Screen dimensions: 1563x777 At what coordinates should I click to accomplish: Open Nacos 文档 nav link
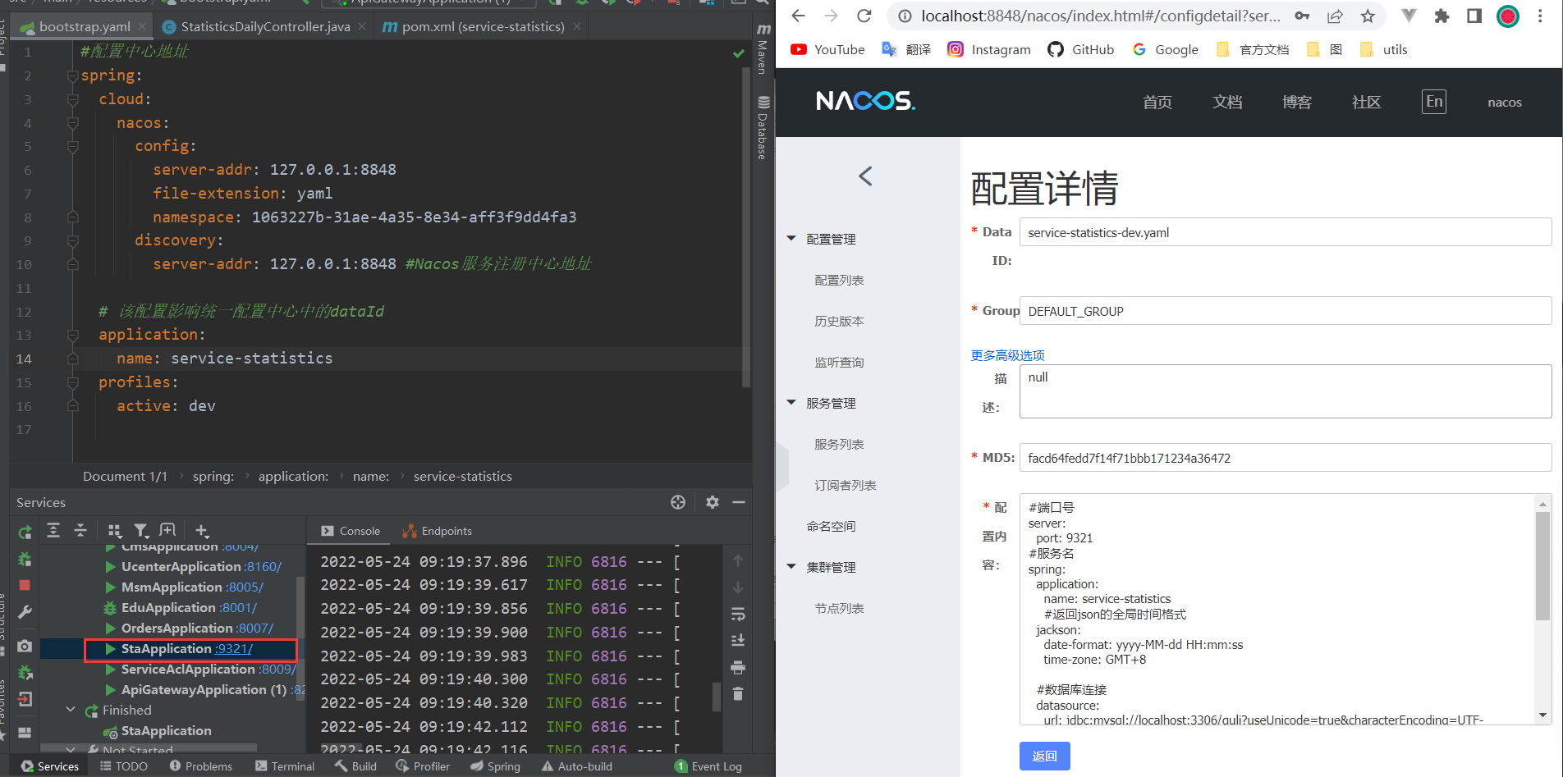(x=1227, y=102)
